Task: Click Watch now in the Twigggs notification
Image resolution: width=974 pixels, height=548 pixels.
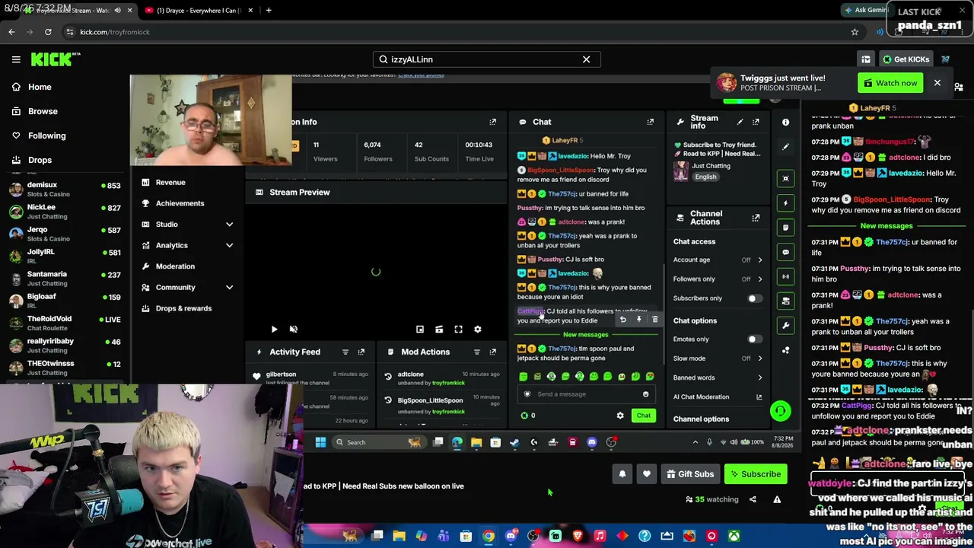Action: [890, 83]
